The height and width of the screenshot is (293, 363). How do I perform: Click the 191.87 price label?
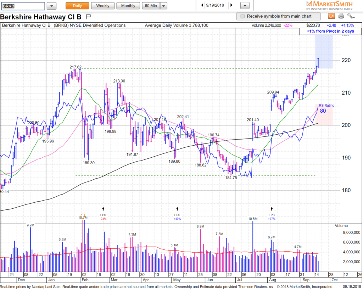pos(132,154)
